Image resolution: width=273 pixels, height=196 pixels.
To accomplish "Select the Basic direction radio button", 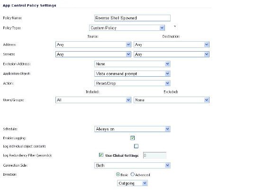I will coord(118,174).
